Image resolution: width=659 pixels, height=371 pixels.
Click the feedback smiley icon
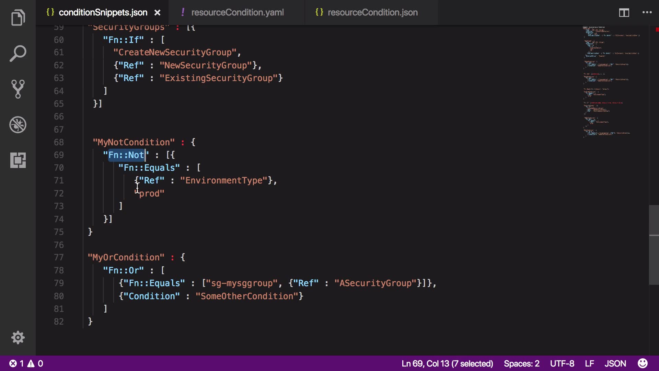click(x=643, y=363)
